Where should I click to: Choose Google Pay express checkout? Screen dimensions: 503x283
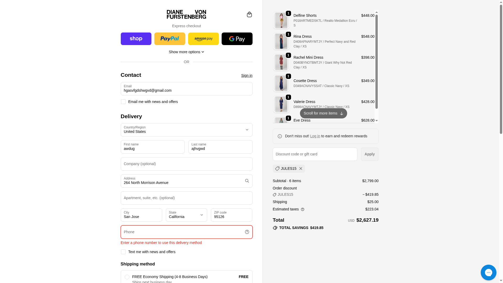click(x=237, y=39)
